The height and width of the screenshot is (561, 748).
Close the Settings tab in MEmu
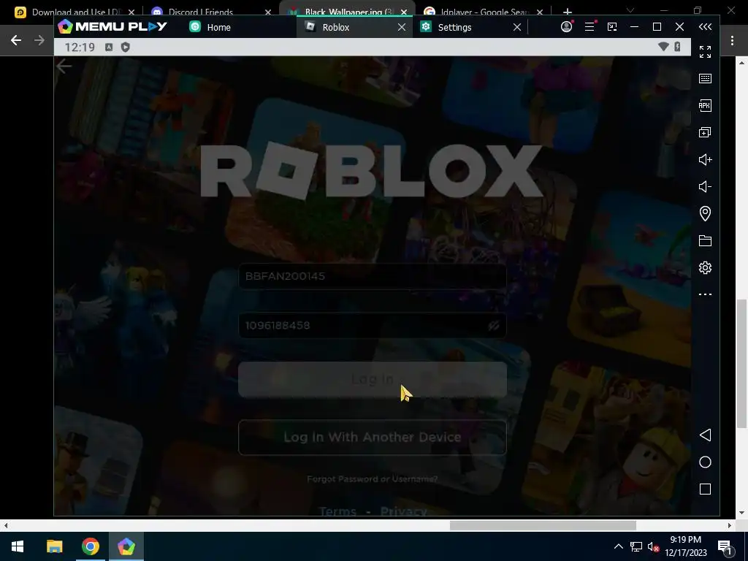point(517,27)
